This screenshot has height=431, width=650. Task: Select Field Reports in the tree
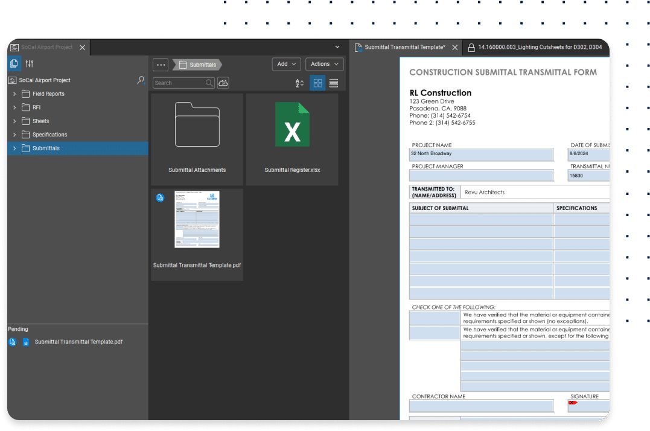78,94
